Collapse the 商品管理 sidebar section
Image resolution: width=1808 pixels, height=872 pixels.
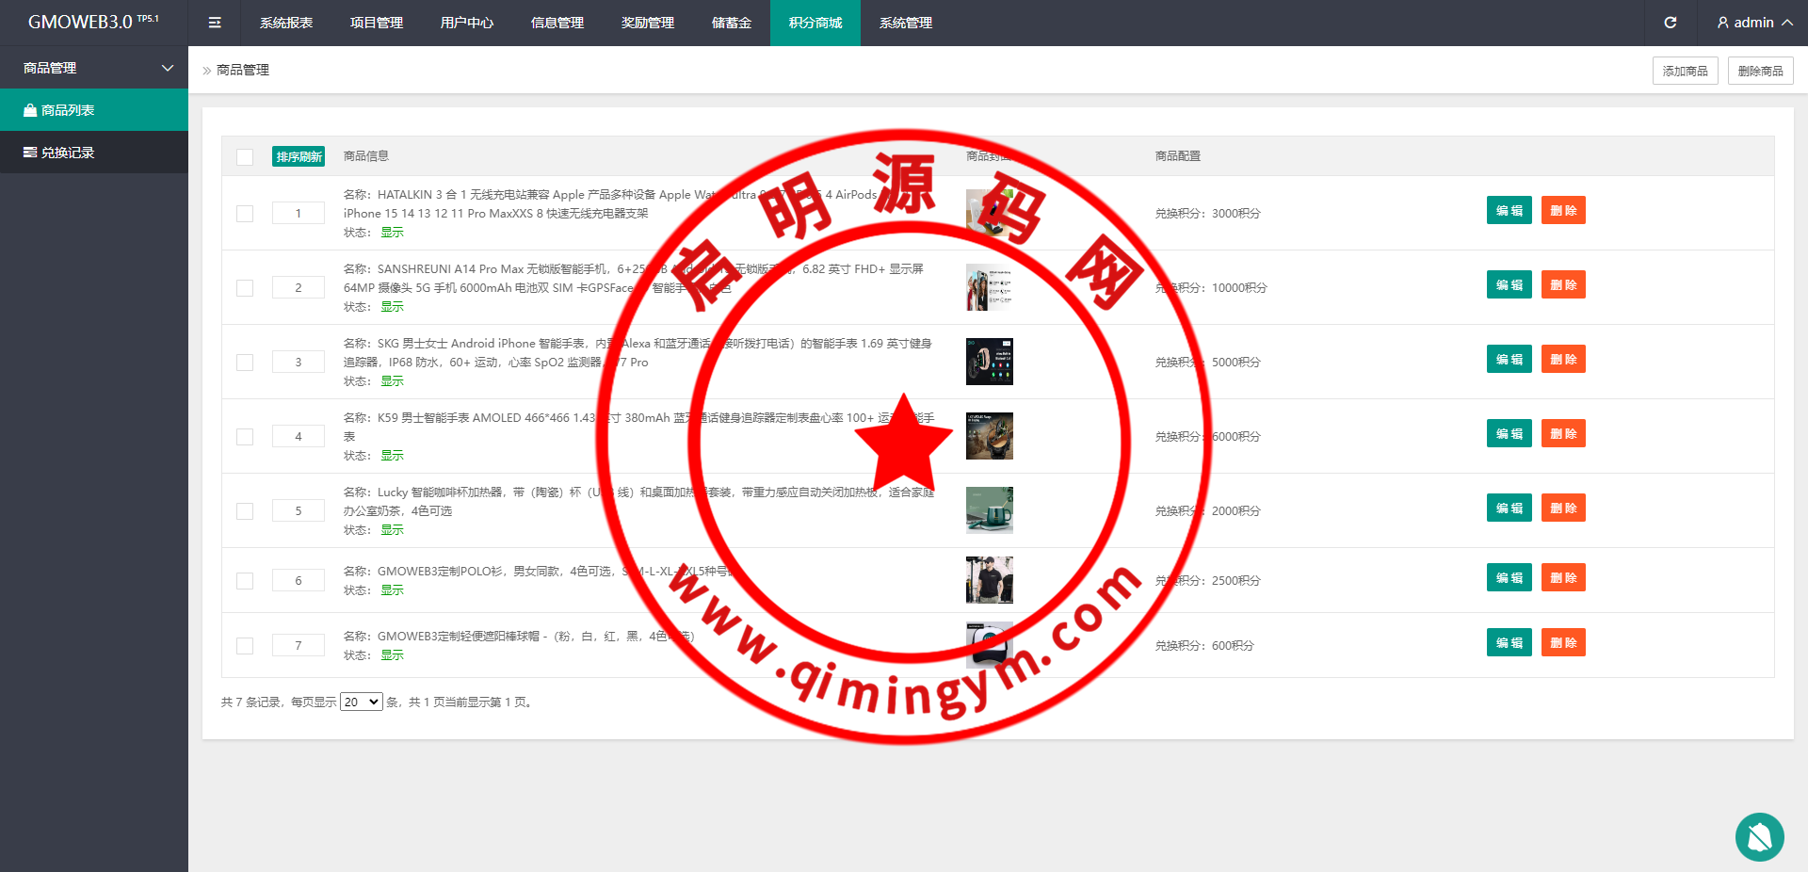pos(168,68)
